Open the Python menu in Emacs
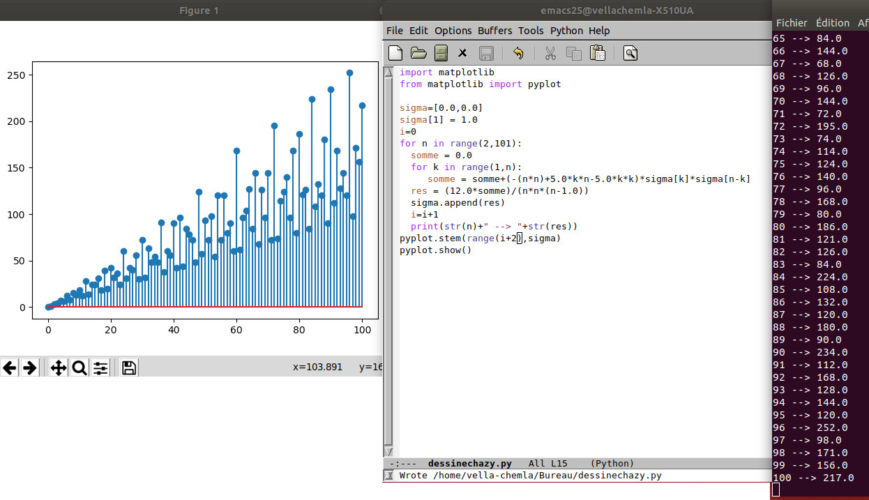This screenshot has height=500, width=869. pyautogui.click(x=566, y=31)
